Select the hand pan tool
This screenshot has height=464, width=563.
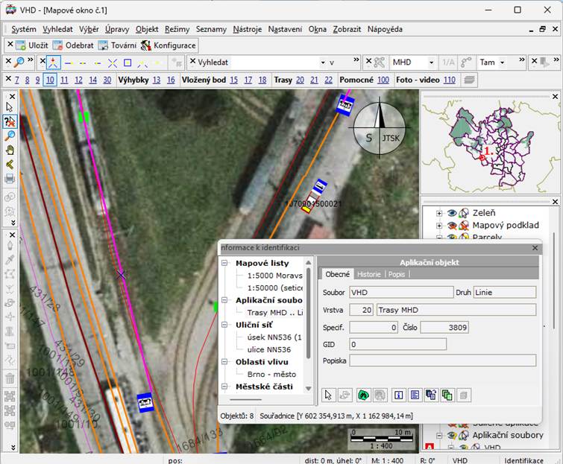tap(10, 150)
